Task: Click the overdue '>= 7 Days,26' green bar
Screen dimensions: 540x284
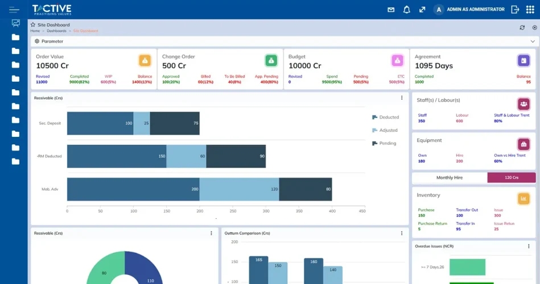Action: tap(467, 267)
